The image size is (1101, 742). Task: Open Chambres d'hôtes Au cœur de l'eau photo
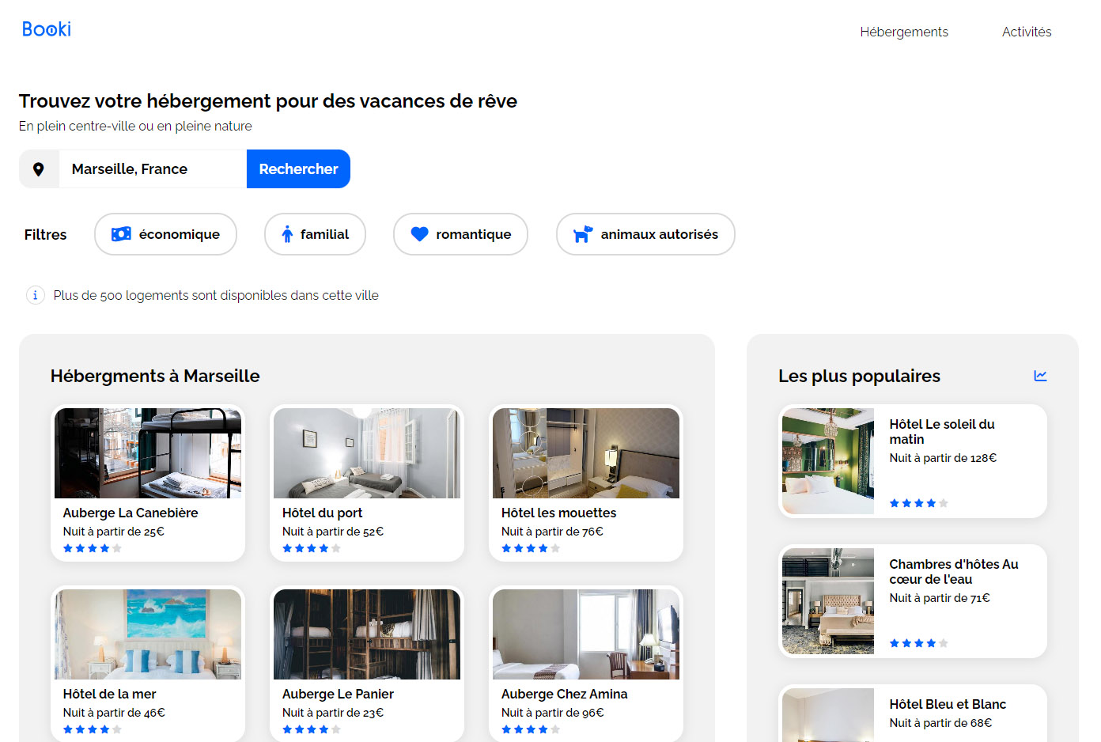pos(828,601)
